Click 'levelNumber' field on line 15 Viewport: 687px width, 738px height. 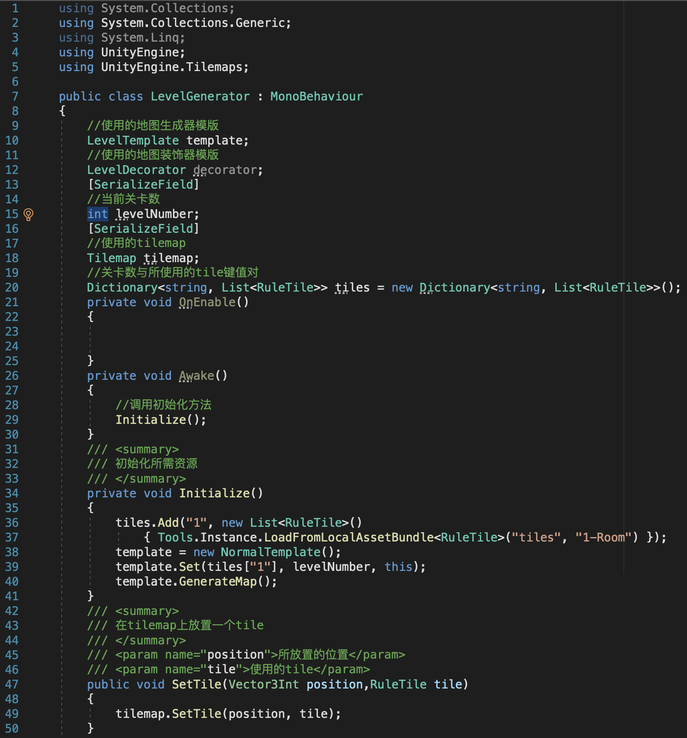[x=154, y=214]
